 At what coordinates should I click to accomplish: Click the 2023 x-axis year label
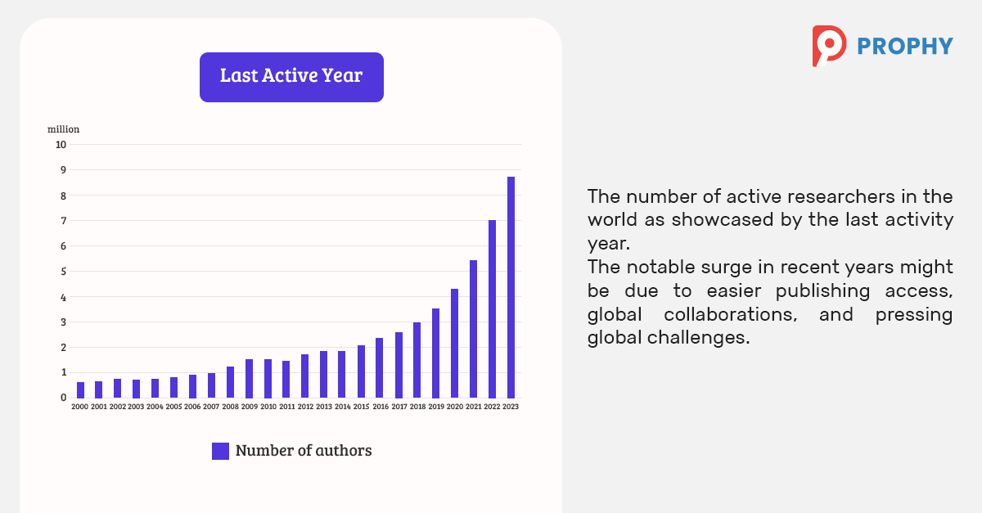[511, 407]
